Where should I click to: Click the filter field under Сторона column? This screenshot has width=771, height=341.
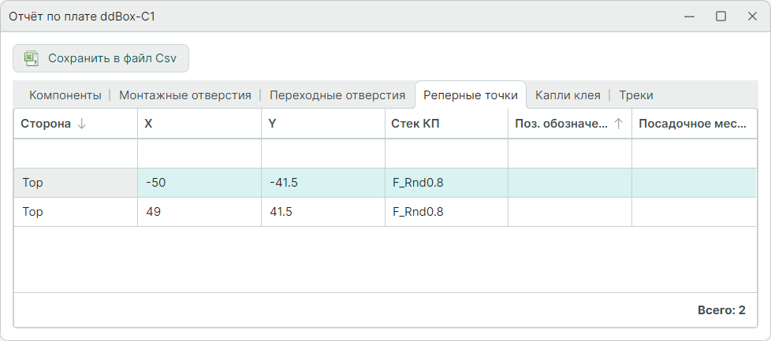click(x=76, y=154)
